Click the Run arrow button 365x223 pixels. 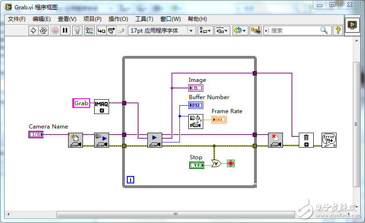click(33, 30)
